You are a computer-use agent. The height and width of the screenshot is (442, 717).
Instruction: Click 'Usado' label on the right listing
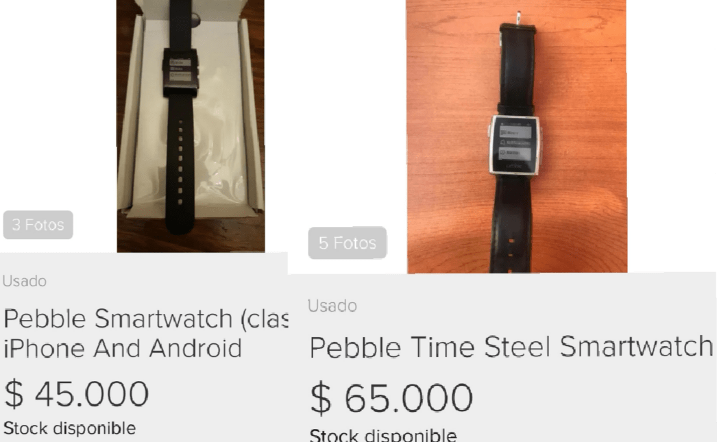click(333, 306)
